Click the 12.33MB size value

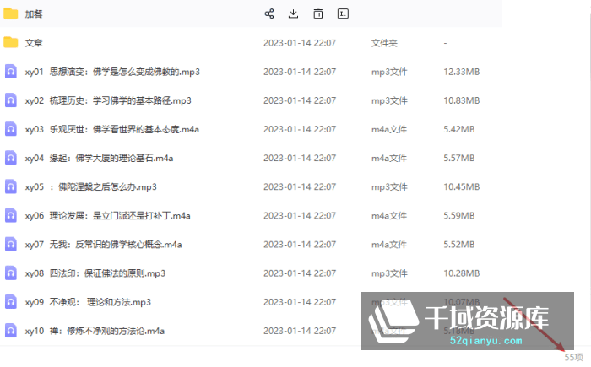461,72
